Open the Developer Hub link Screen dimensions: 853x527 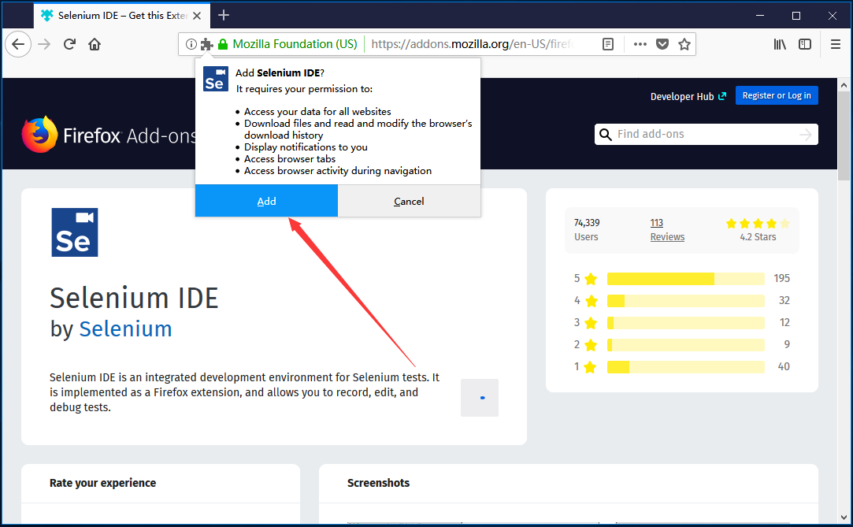pyautogui.click(x=688, y=96)
